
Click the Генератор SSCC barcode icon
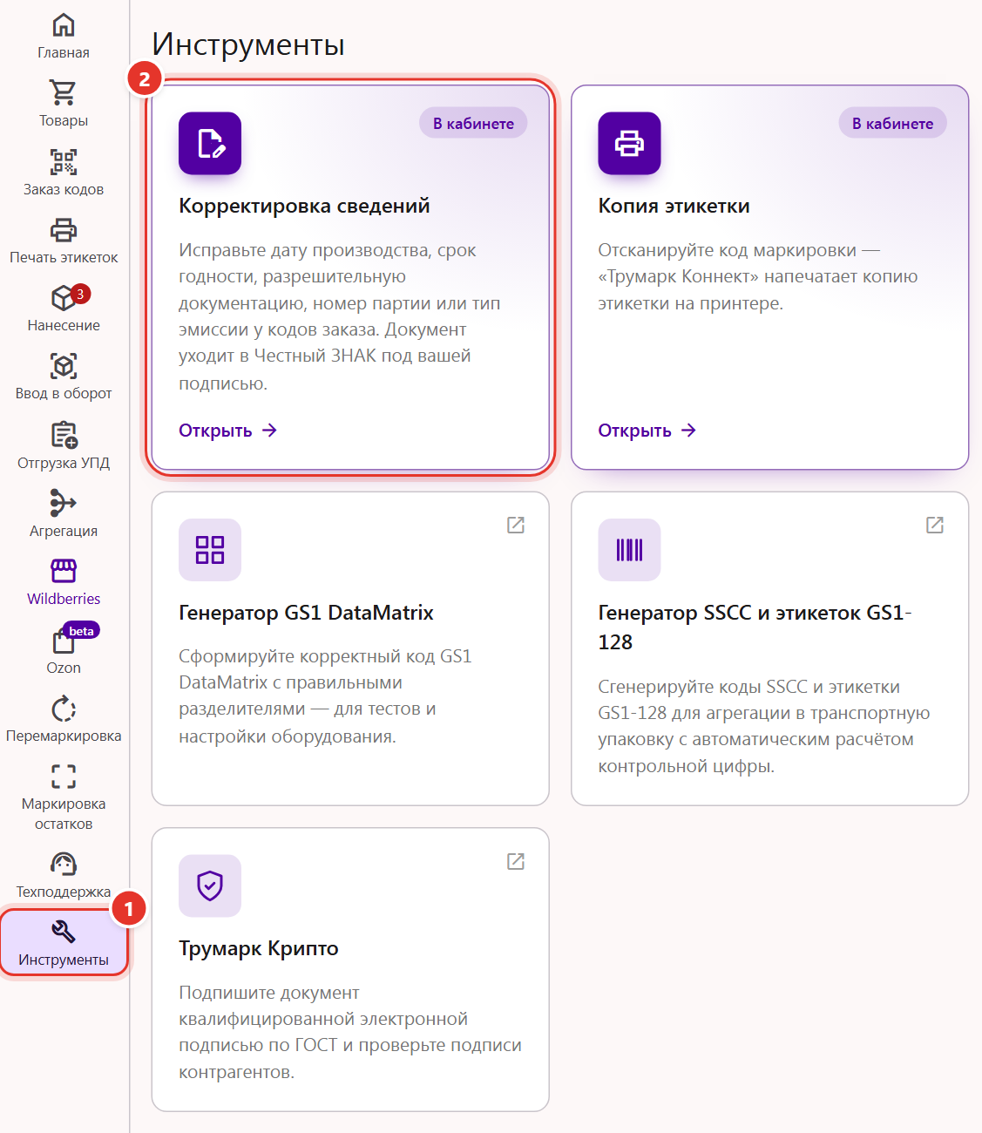click(x=629, y=550)
